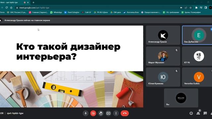Viewport: 212px width, 119px height.
Task: Click the Present now screen-share button
Action: [108, 113]
